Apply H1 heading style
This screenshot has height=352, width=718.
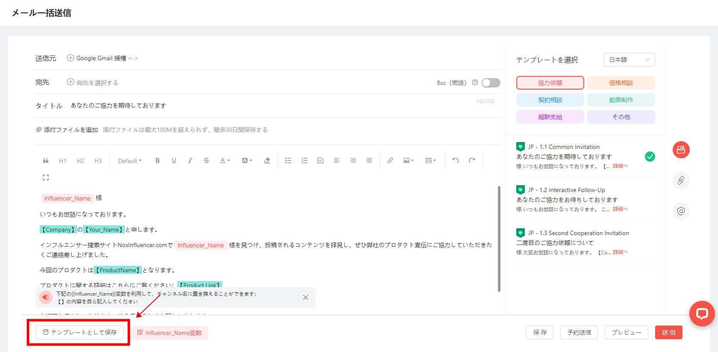62,161
